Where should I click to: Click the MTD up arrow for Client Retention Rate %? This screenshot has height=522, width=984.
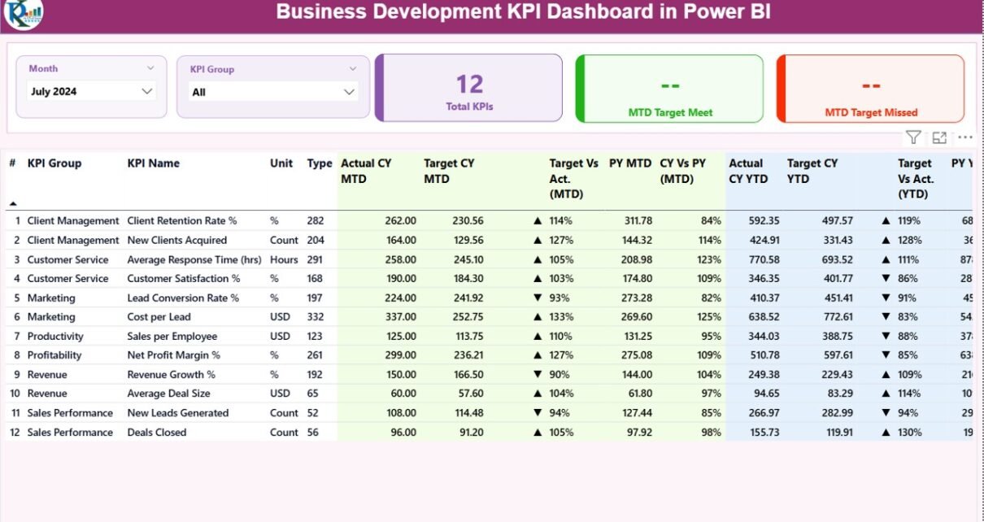537,220
